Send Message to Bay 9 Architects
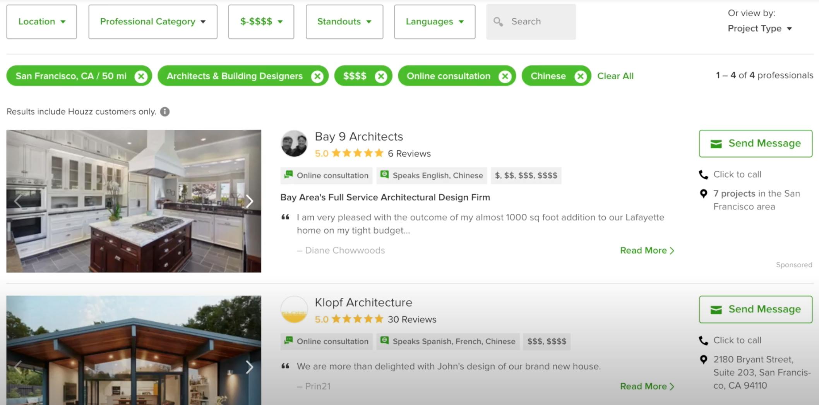Screen dimensions: 819x405 (755, 143)
